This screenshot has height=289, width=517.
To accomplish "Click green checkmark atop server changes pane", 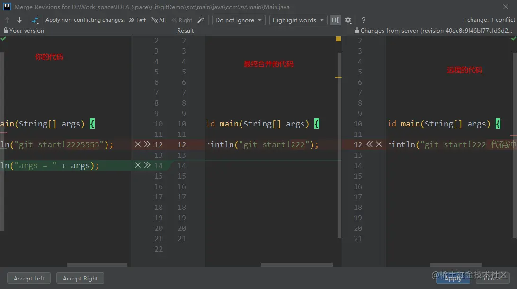I will [513, 39].
